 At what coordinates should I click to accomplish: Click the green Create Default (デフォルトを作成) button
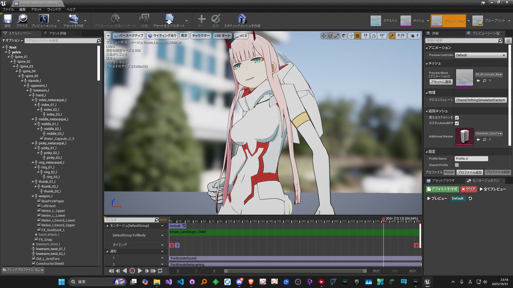(x=442, y=189)
